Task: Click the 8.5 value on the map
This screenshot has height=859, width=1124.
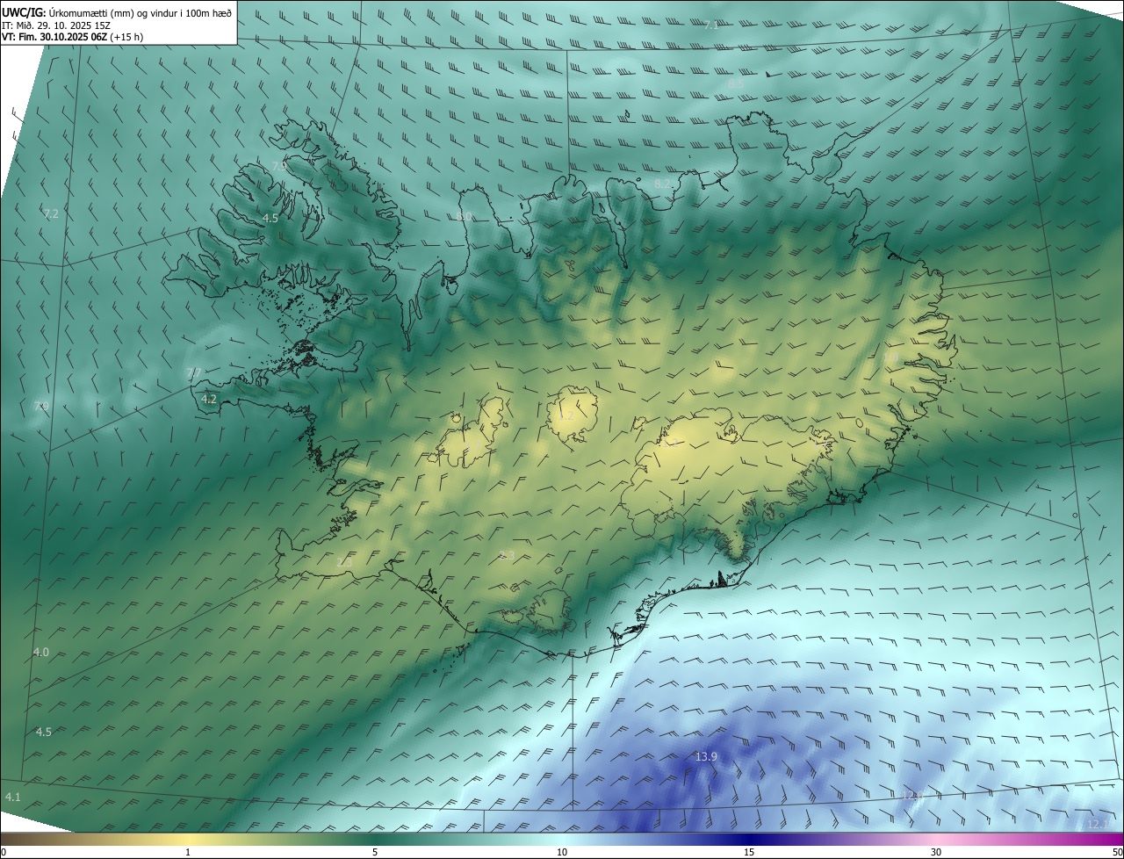Action: pos(735,84)
